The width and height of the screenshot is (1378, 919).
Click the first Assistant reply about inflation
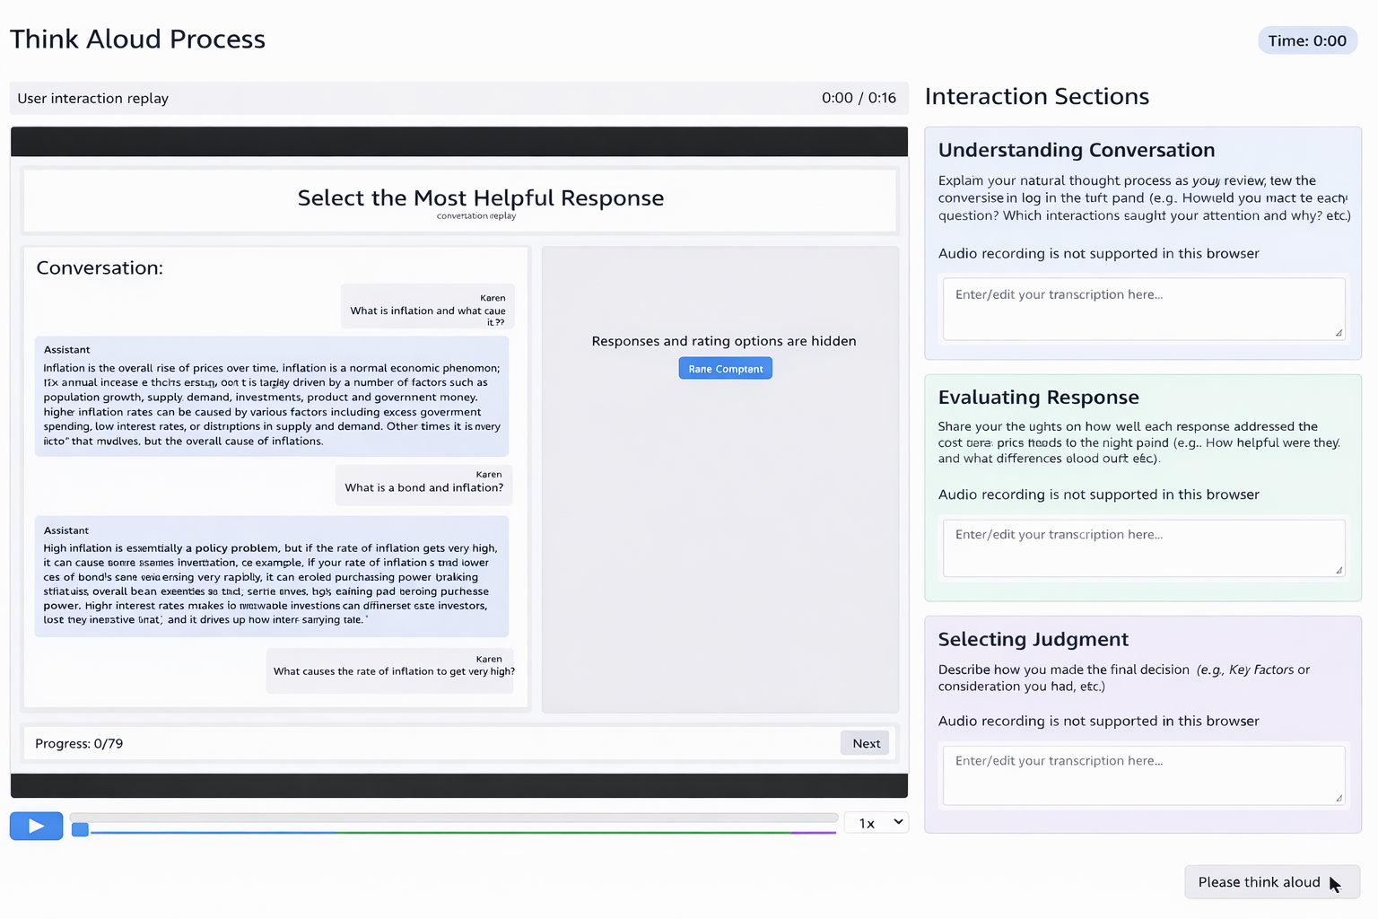[272, 397]
